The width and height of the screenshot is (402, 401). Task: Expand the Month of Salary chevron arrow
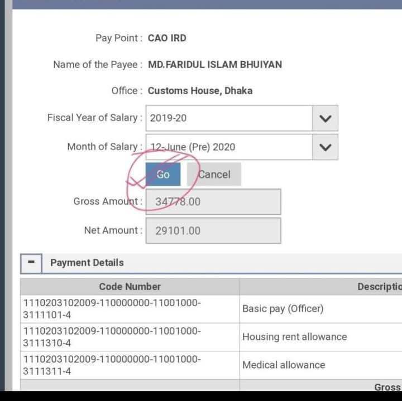(x=325, y=147)
